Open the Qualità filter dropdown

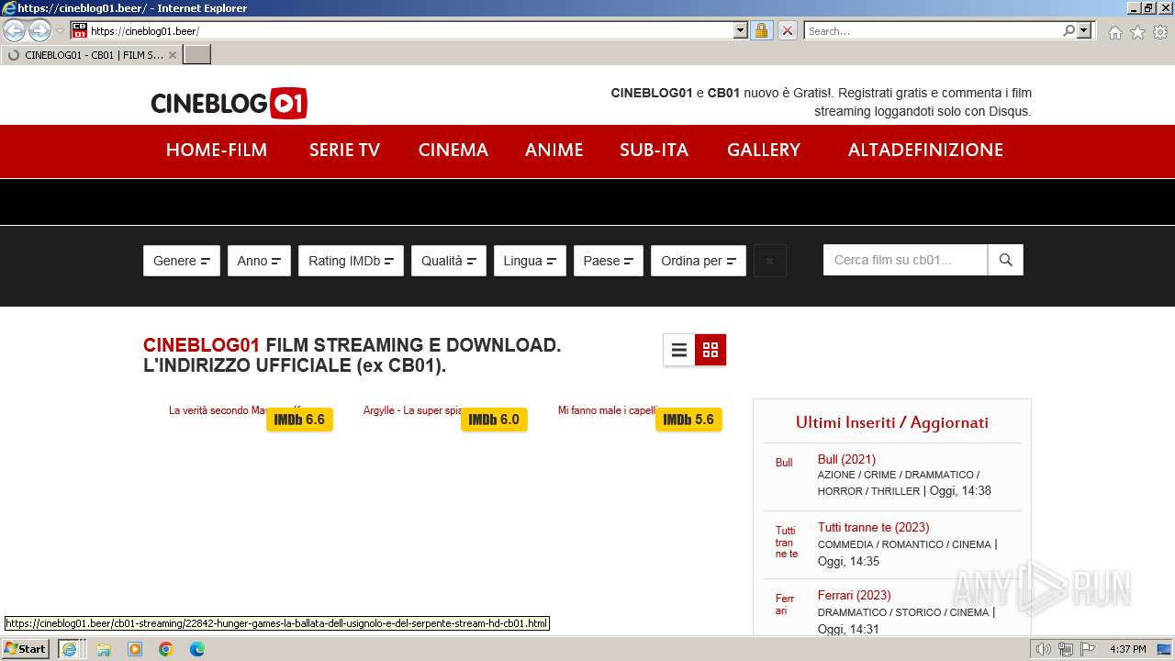(x=449, y=261)
